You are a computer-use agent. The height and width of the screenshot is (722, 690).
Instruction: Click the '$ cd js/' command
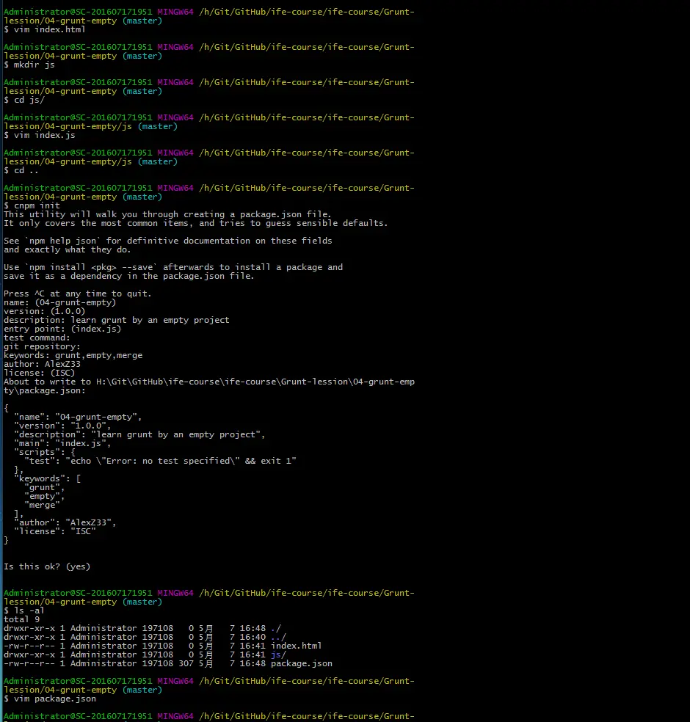(x=24, y=100)
